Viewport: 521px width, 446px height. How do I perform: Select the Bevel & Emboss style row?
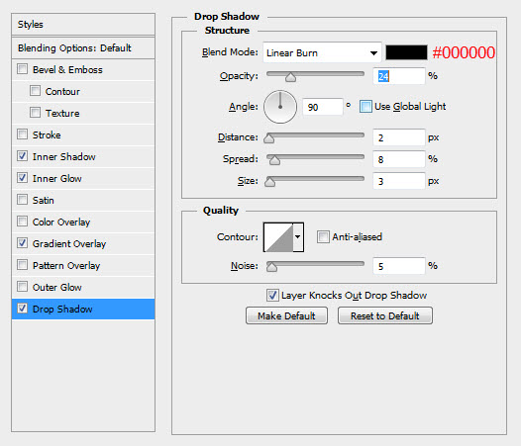83,69
